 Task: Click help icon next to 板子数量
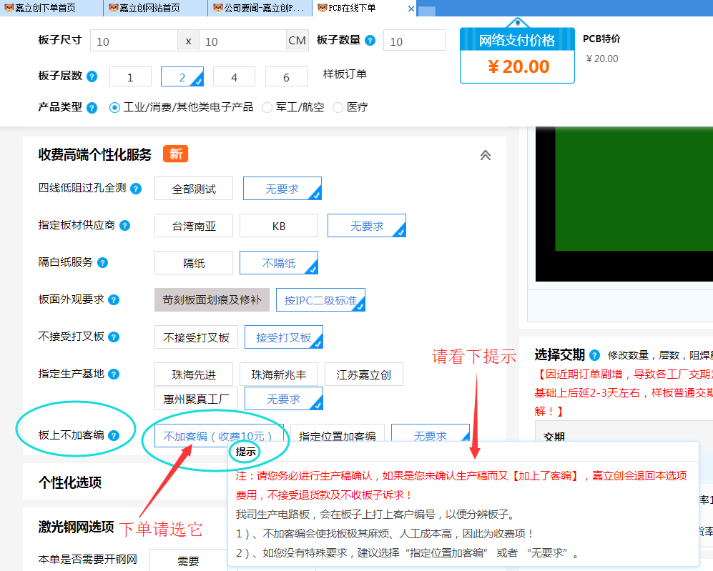(370, 41)
